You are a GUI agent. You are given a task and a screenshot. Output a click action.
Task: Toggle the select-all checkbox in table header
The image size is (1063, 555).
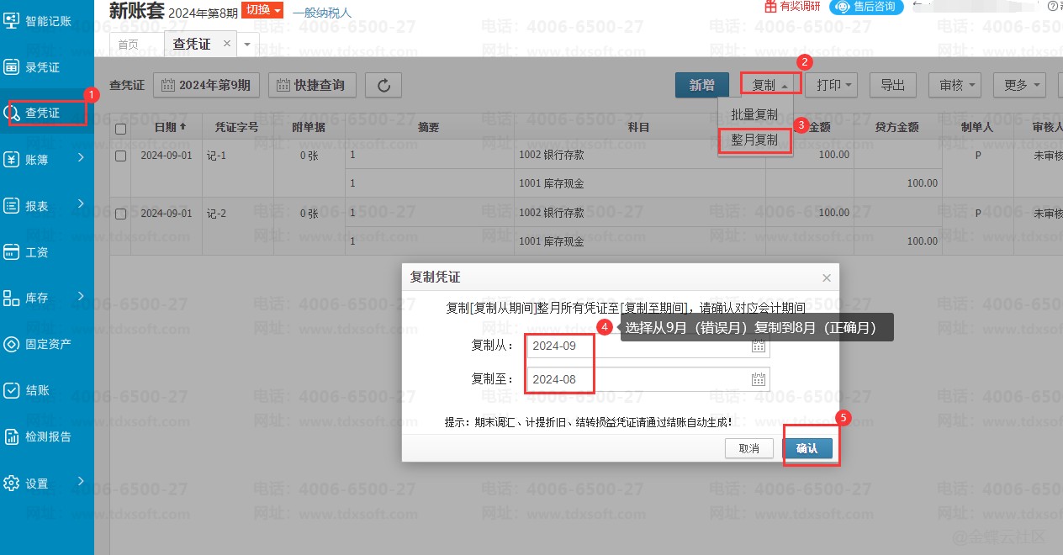(x=120, y=129)
